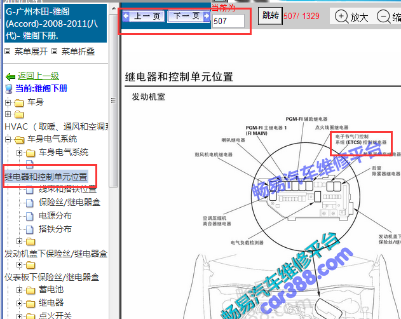
Task: Click the green back arrow icon
Action: click(10, 76)
